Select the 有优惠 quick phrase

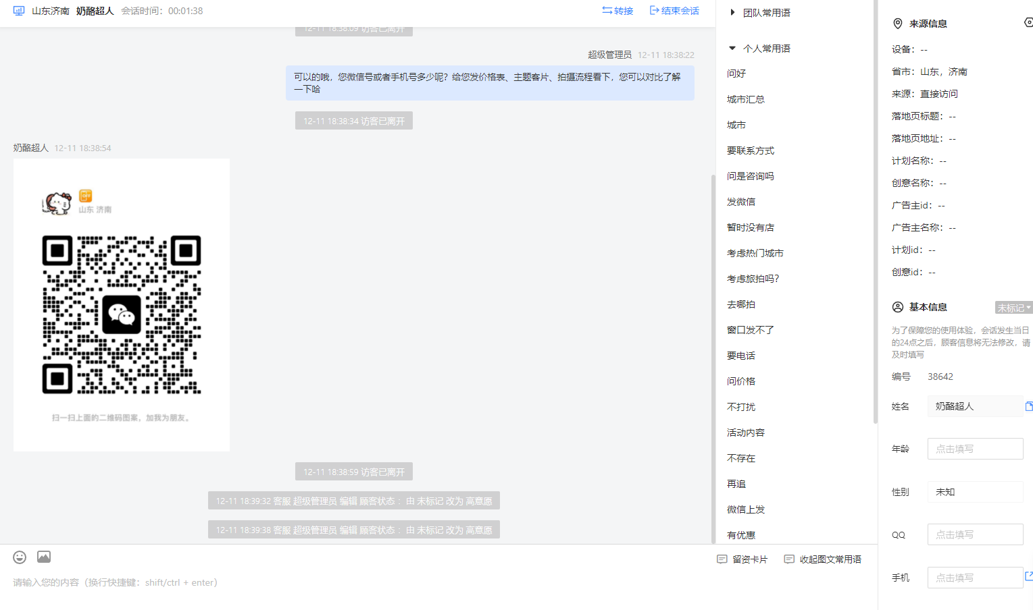741,535
